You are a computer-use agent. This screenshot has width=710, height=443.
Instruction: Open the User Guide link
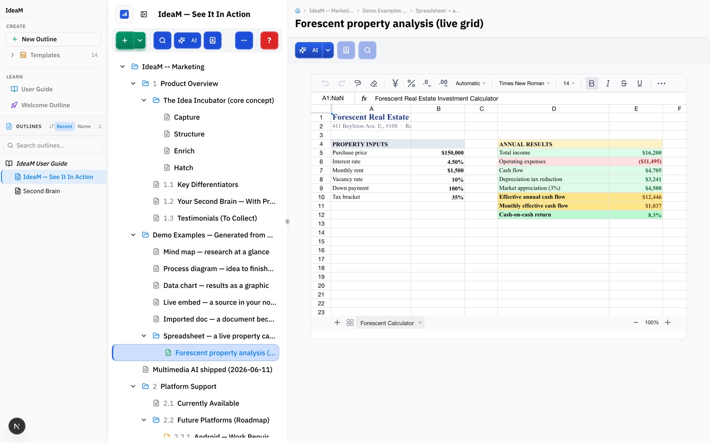coord(37,89)
